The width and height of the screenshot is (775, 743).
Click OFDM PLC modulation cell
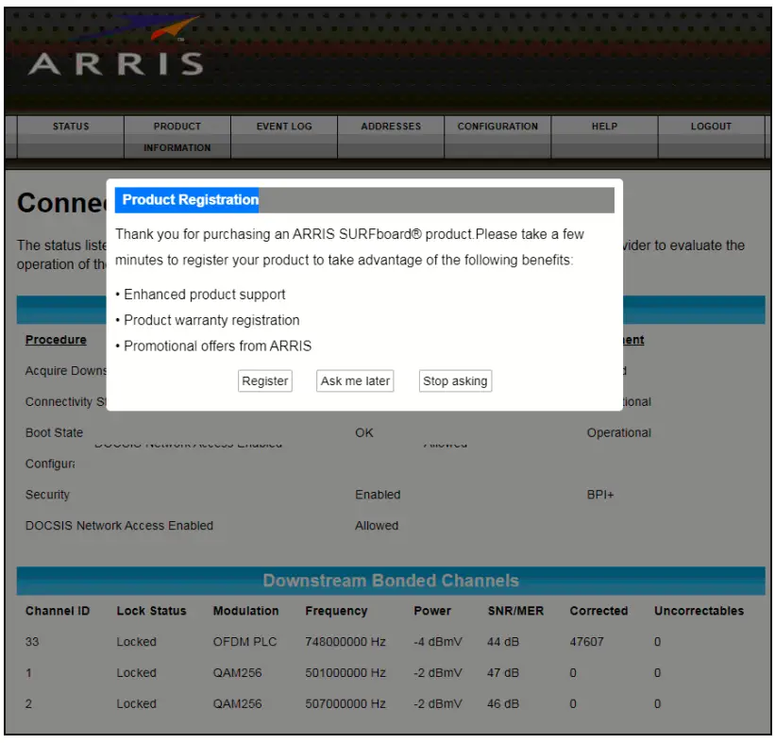click(244, 642)
